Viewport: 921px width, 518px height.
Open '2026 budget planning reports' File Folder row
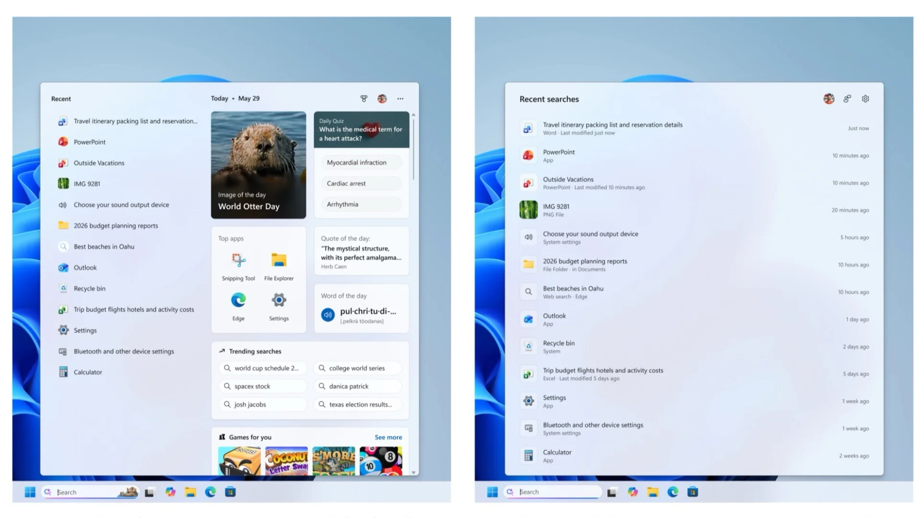[694, 265]
